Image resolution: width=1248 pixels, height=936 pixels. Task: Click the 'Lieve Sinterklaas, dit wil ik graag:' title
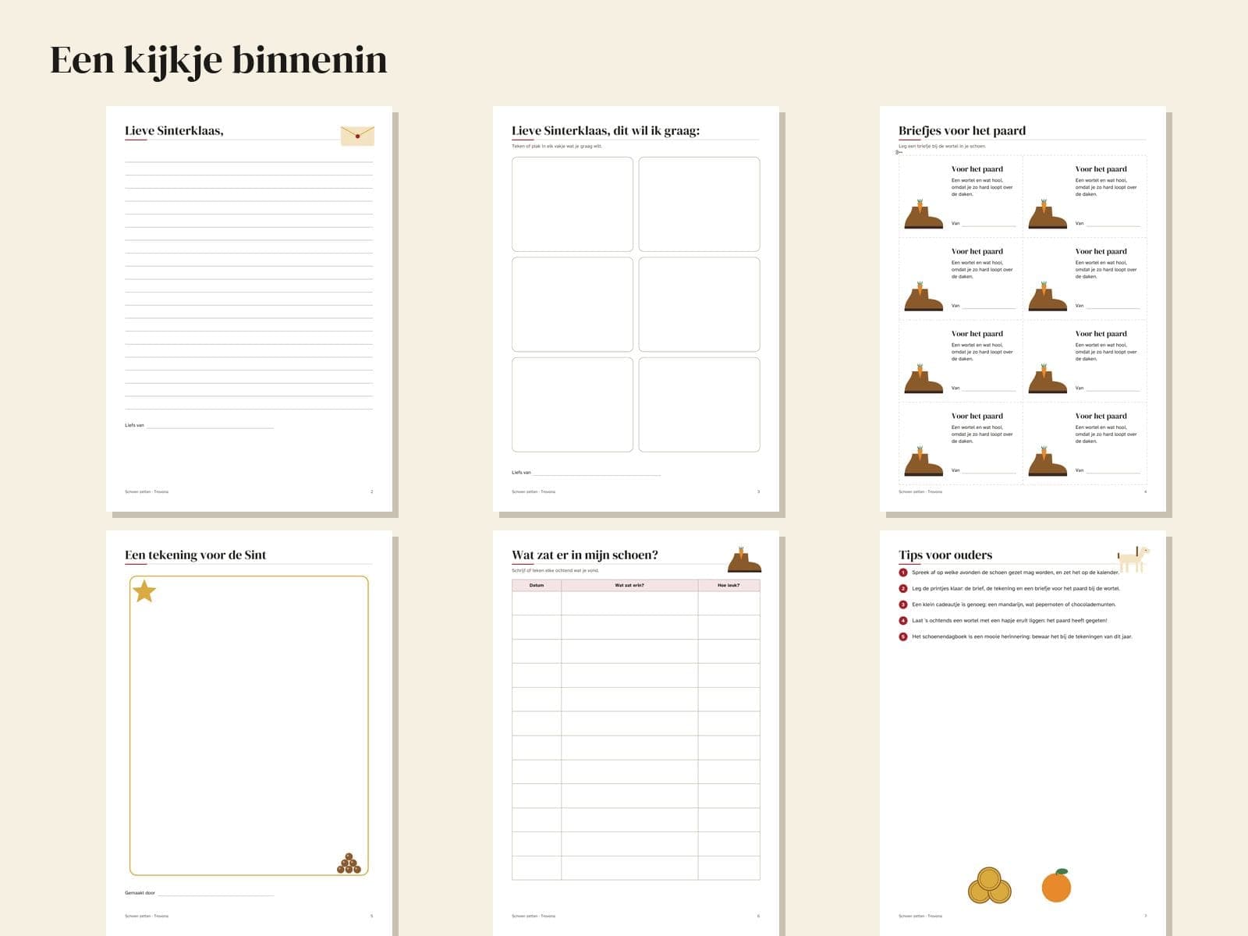pos(605,131)
